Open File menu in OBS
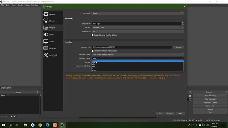Viewport: 228px width, 128px height. click(x=2, y=5)
